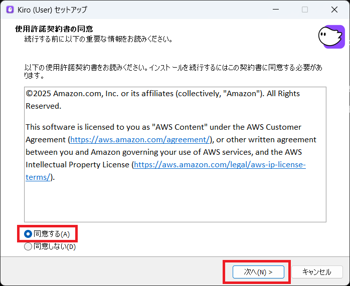Open the aws.amazon.com/agreement/ link
Image resolution: width=350 pixels, height=286 pixels.
click(x=139, y=139)
